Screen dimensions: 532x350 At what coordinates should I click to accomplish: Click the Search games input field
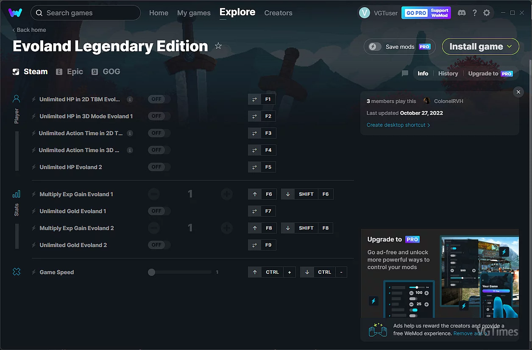(86, 13)
